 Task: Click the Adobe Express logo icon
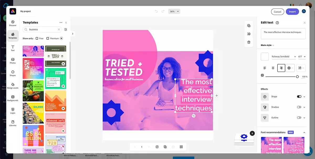click(x=13, y=11)
